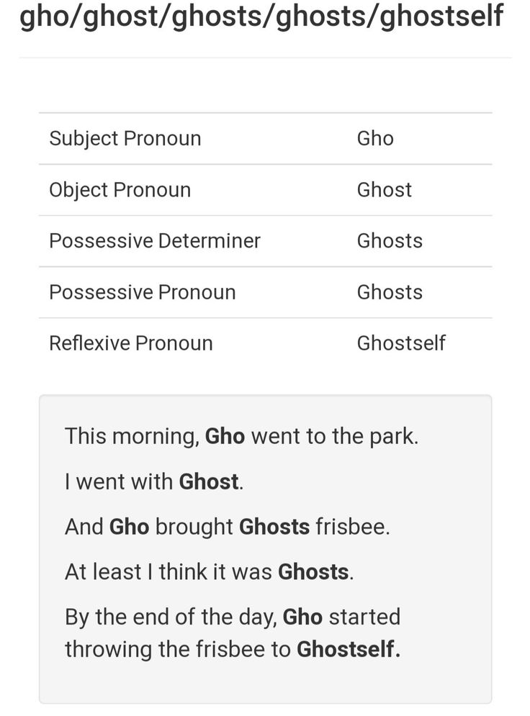Click the Ghostself value in table
The image size is (530, 716).
tap(401, 343)
